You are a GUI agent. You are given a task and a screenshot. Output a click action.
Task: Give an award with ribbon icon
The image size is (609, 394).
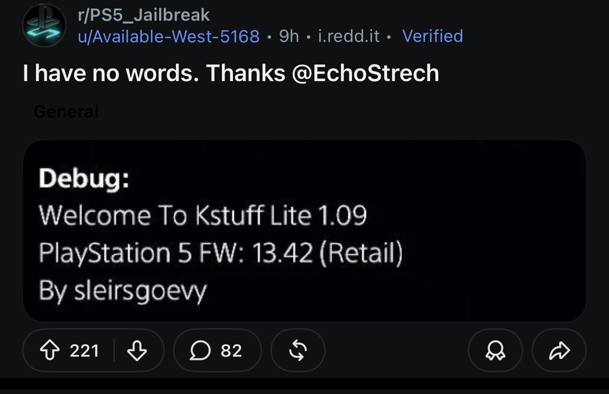point(496,350)
